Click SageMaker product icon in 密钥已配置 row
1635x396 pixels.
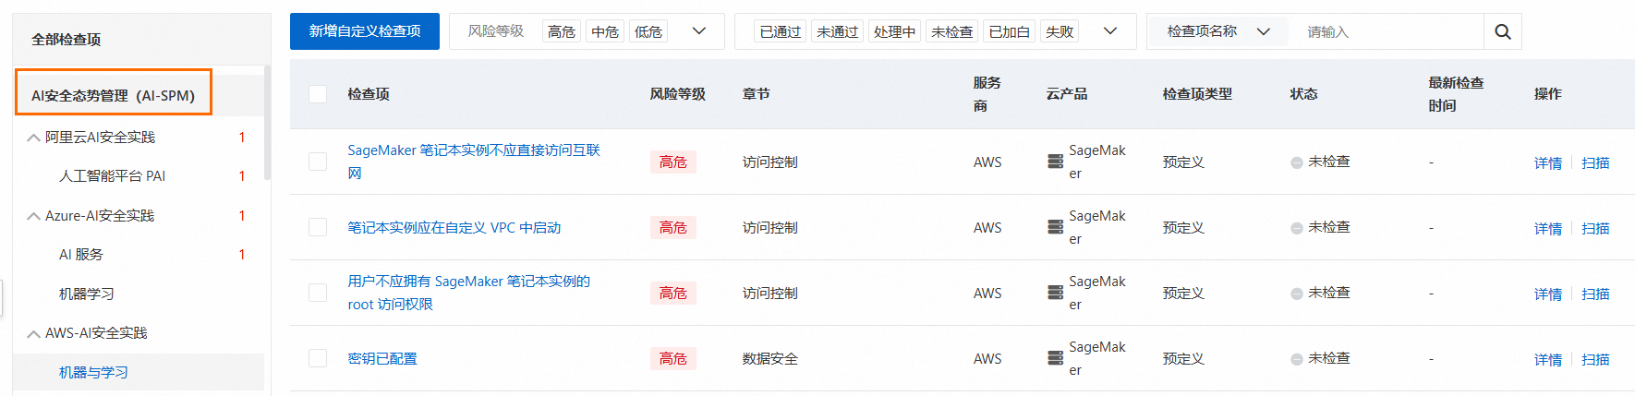1055,358
